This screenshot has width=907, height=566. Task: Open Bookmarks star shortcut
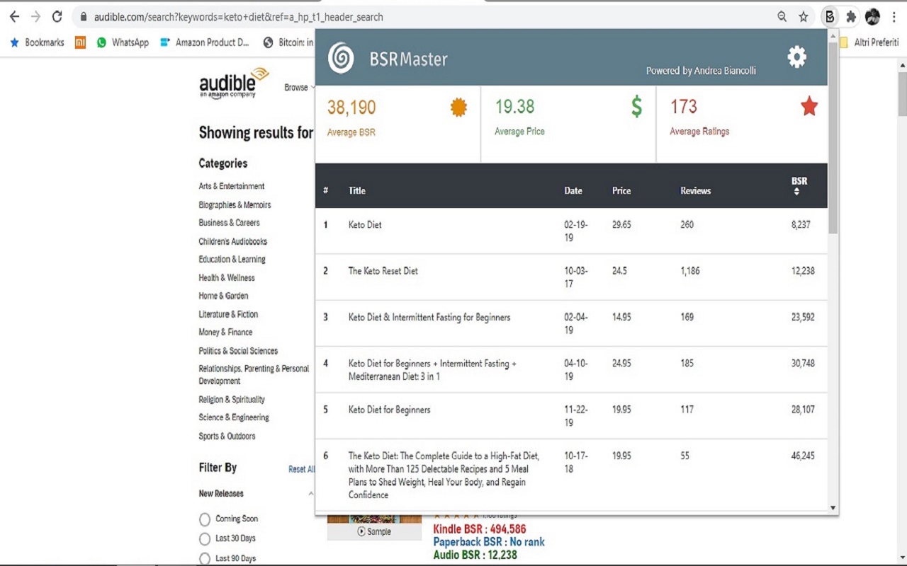[x=37, y=42]
